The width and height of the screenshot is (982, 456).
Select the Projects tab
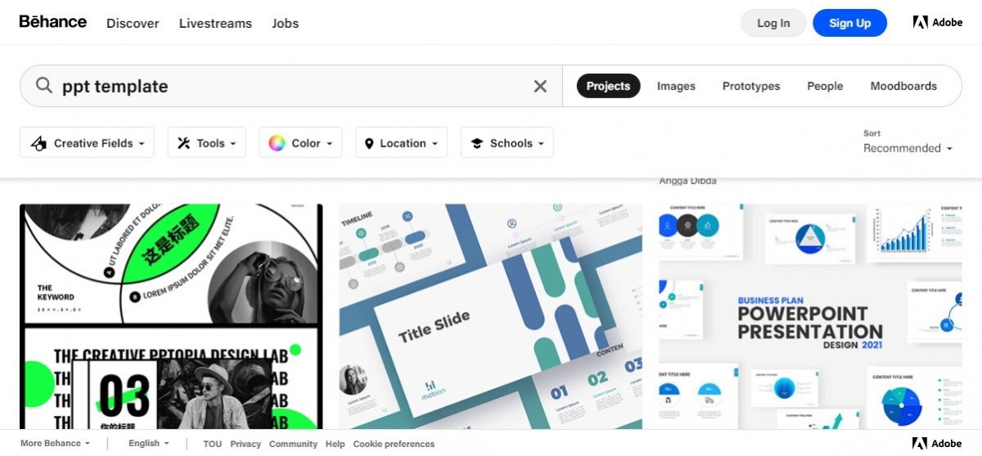tap(608, 86)
